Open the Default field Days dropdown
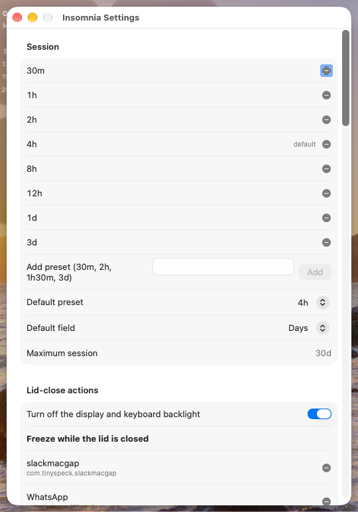Screen dimensions: 358x512 pyautogui.click(x=322, y=328)
